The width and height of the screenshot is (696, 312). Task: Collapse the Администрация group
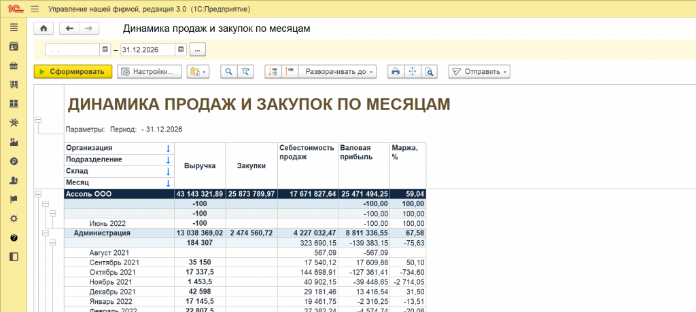(46, 233)
